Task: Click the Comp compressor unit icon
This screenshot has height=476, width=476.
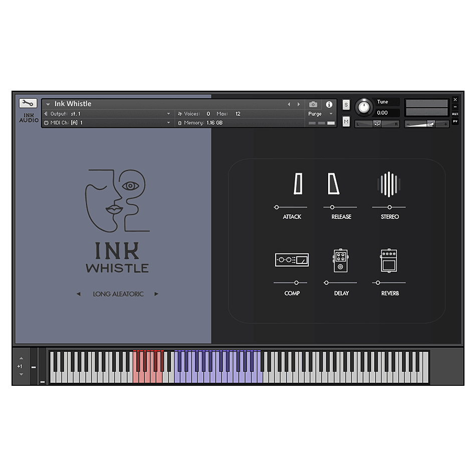Action: [292, 260]
